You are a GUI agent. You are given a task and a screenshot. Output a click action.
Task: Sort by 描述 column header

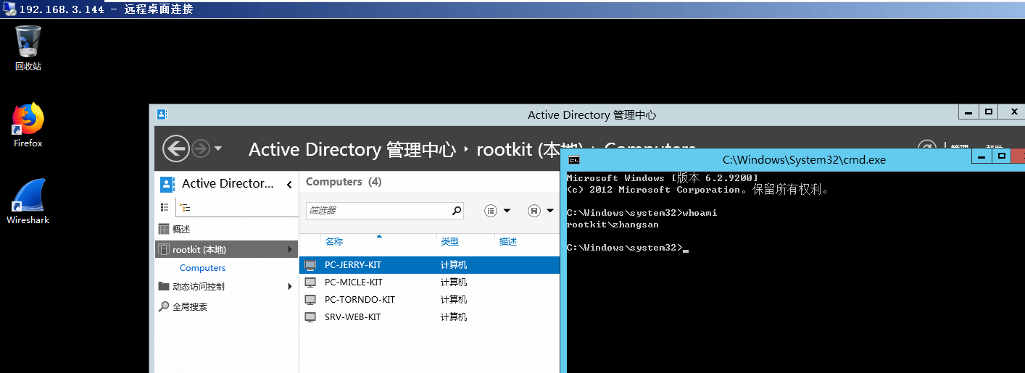[508, 242]
